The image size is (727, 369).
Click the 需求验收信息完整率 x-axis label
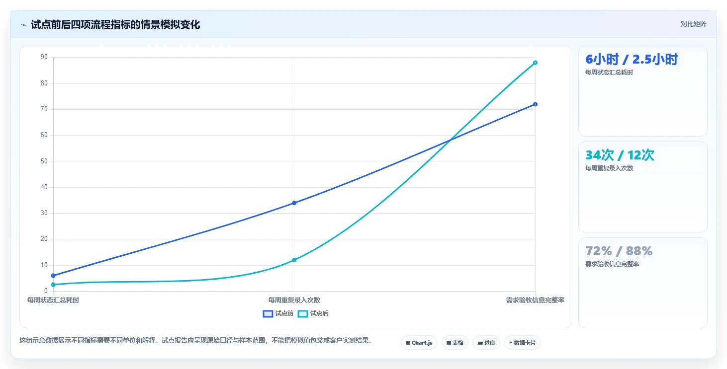pos(535,300)
